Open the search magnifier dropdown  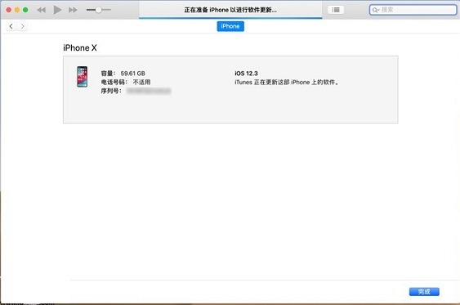376,10
